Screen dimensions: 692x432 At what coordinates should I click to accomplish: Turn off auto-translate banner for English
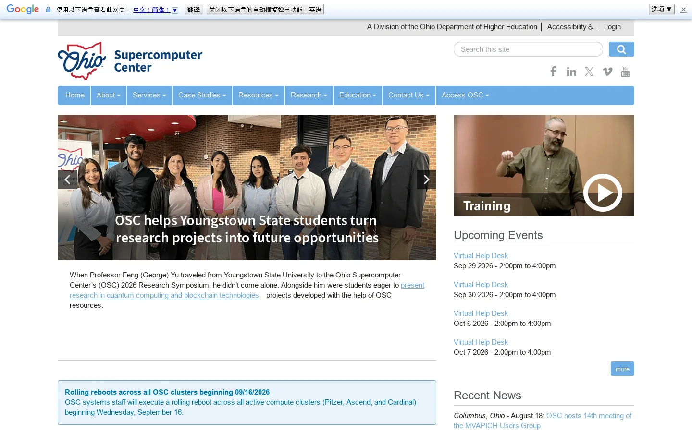[265, 9]
